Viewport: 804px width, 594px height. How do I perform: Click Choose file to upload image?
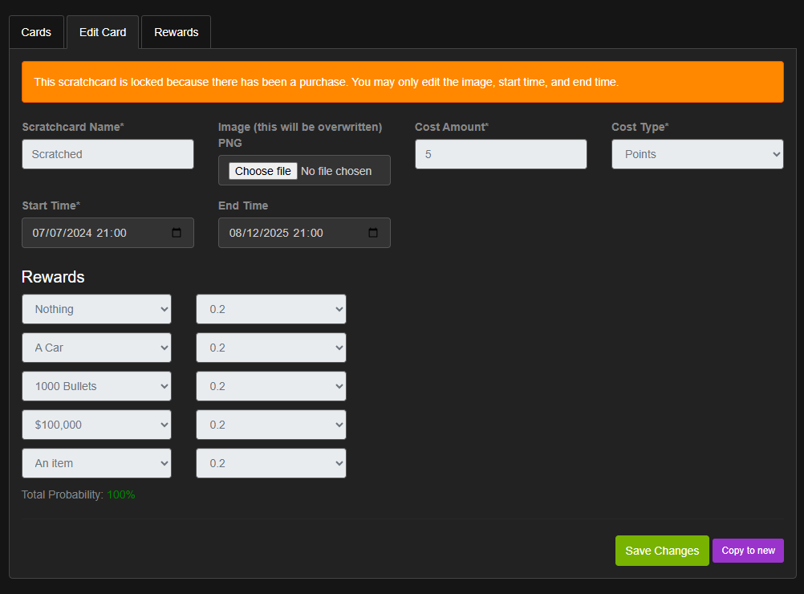tap(263, 171)
